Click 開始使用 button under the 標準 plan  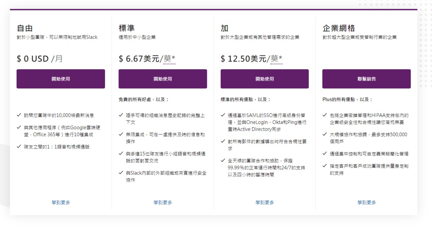coord(163,79)
